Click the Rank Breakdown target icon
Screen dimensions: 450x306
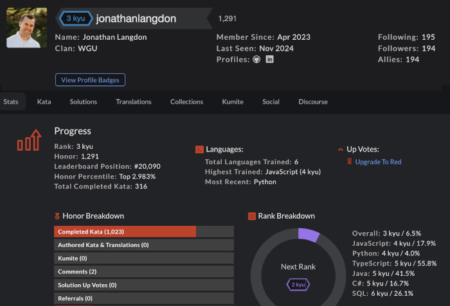tap(252, 216)
